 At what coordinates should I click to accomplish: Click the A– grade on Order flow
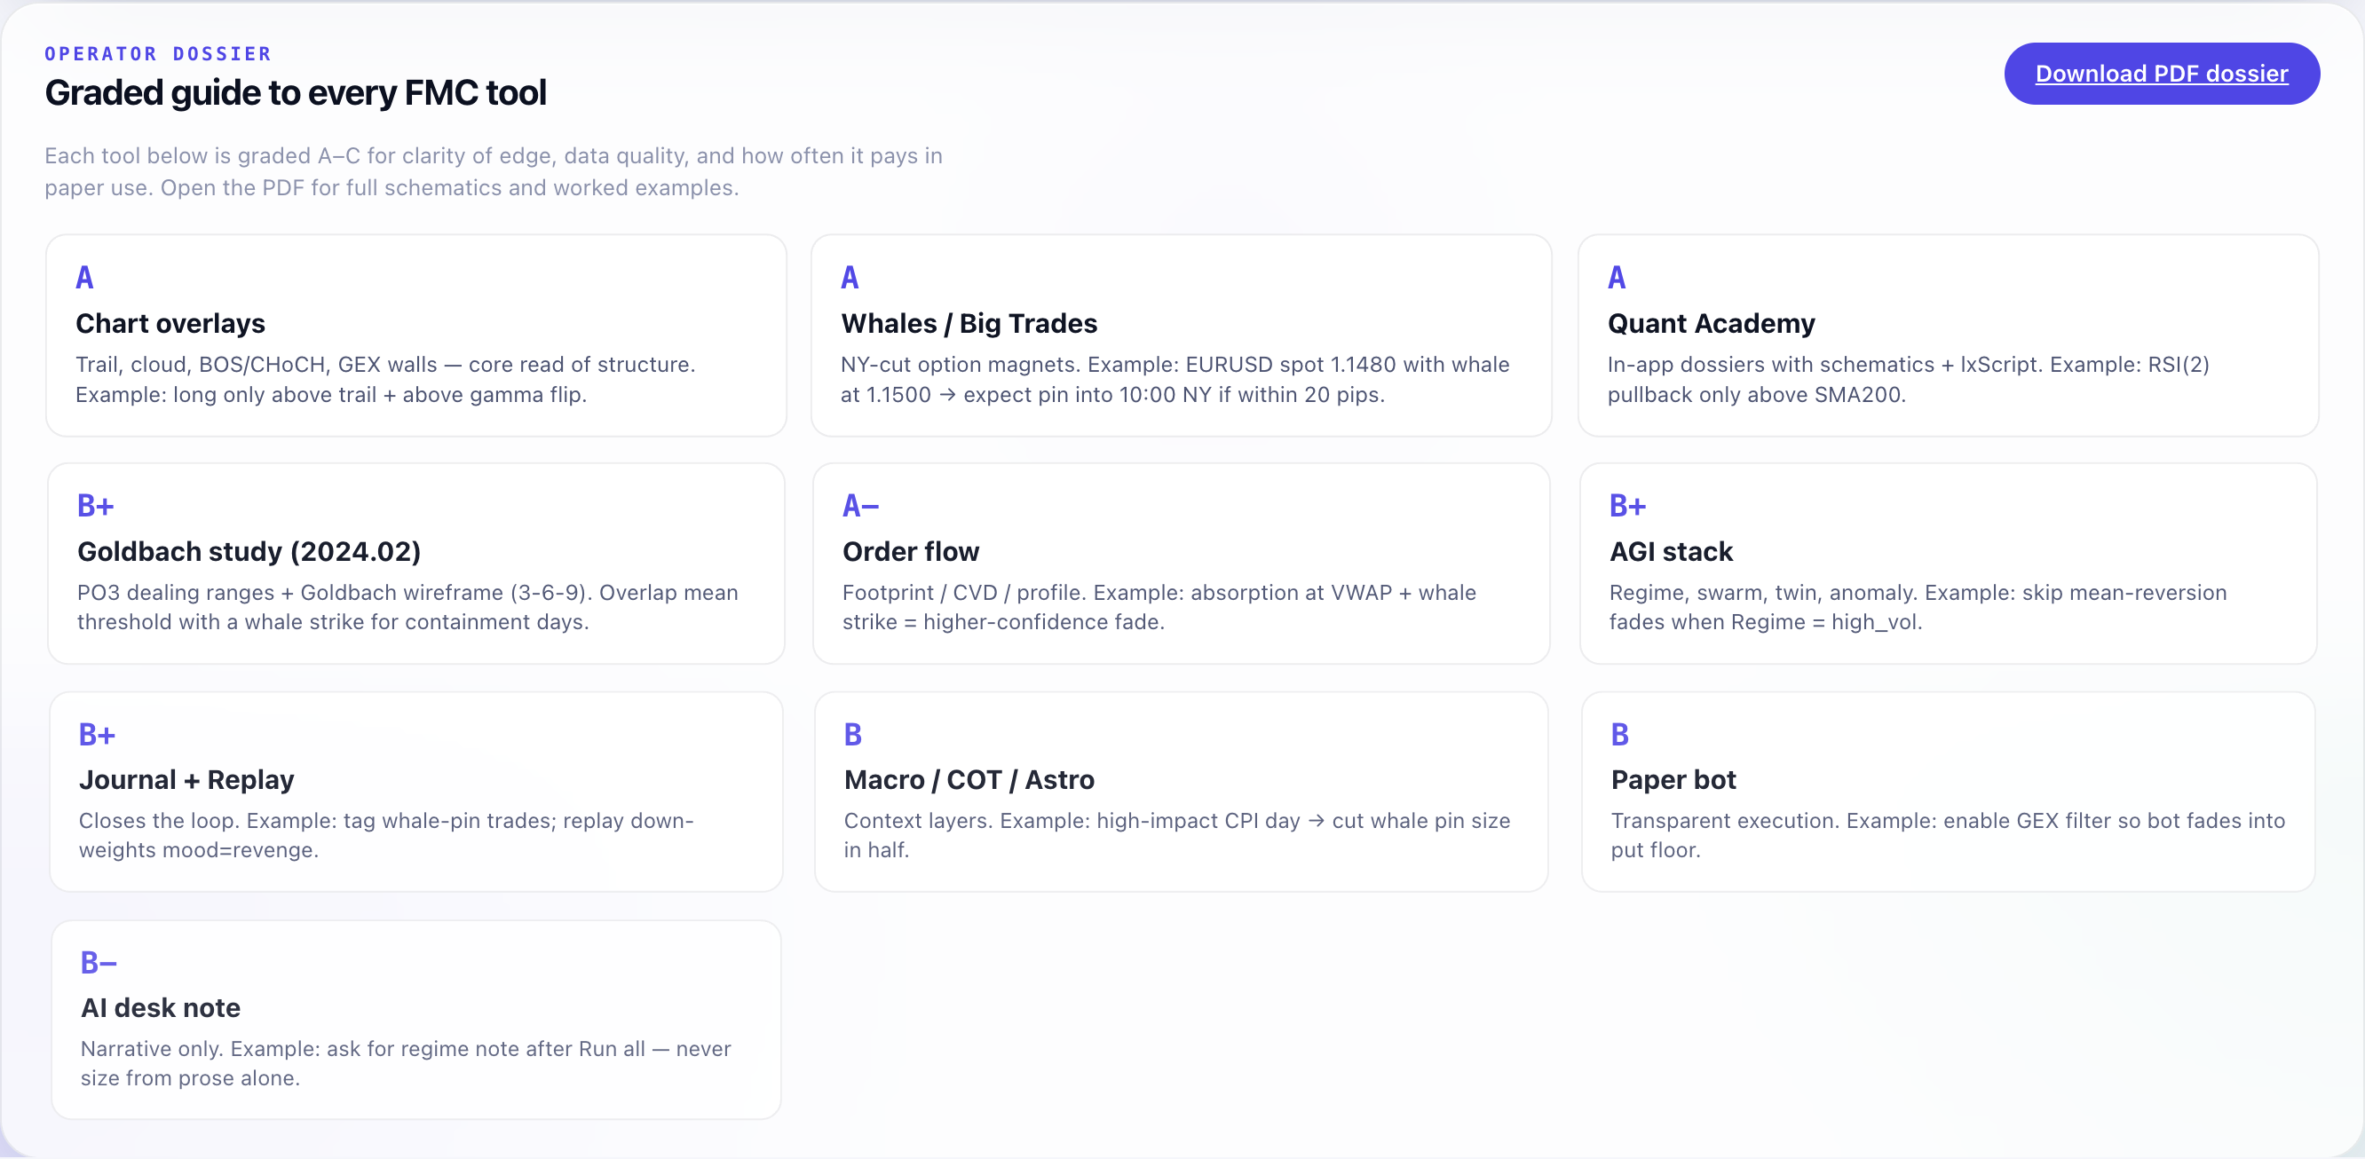click(860, 506)
